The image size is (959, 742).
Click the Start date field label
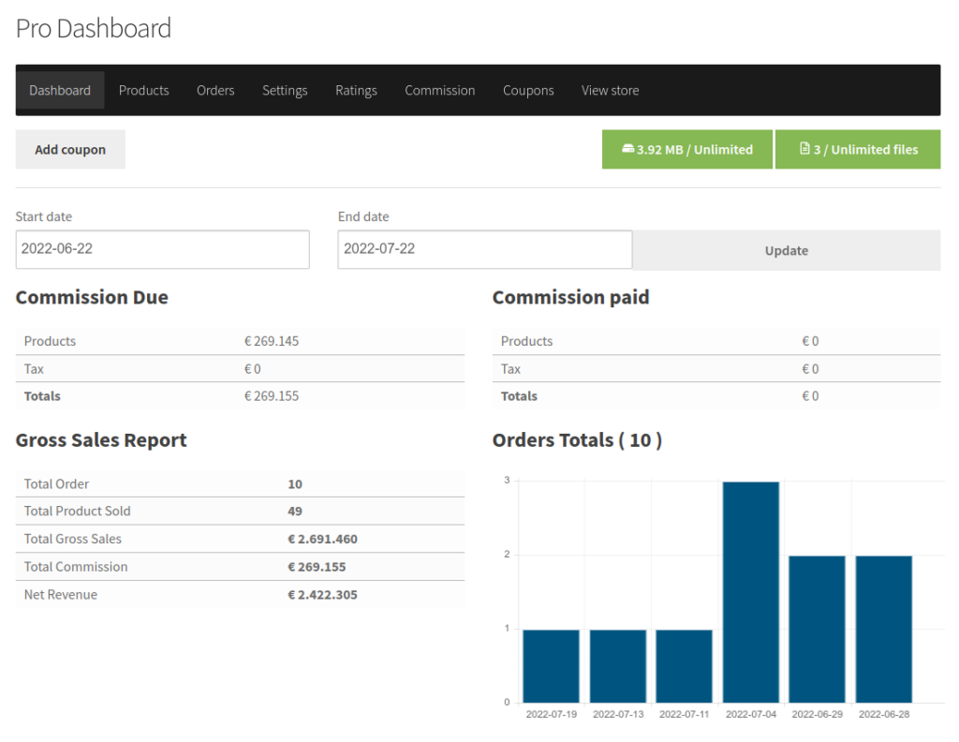[x=43, y=216]
